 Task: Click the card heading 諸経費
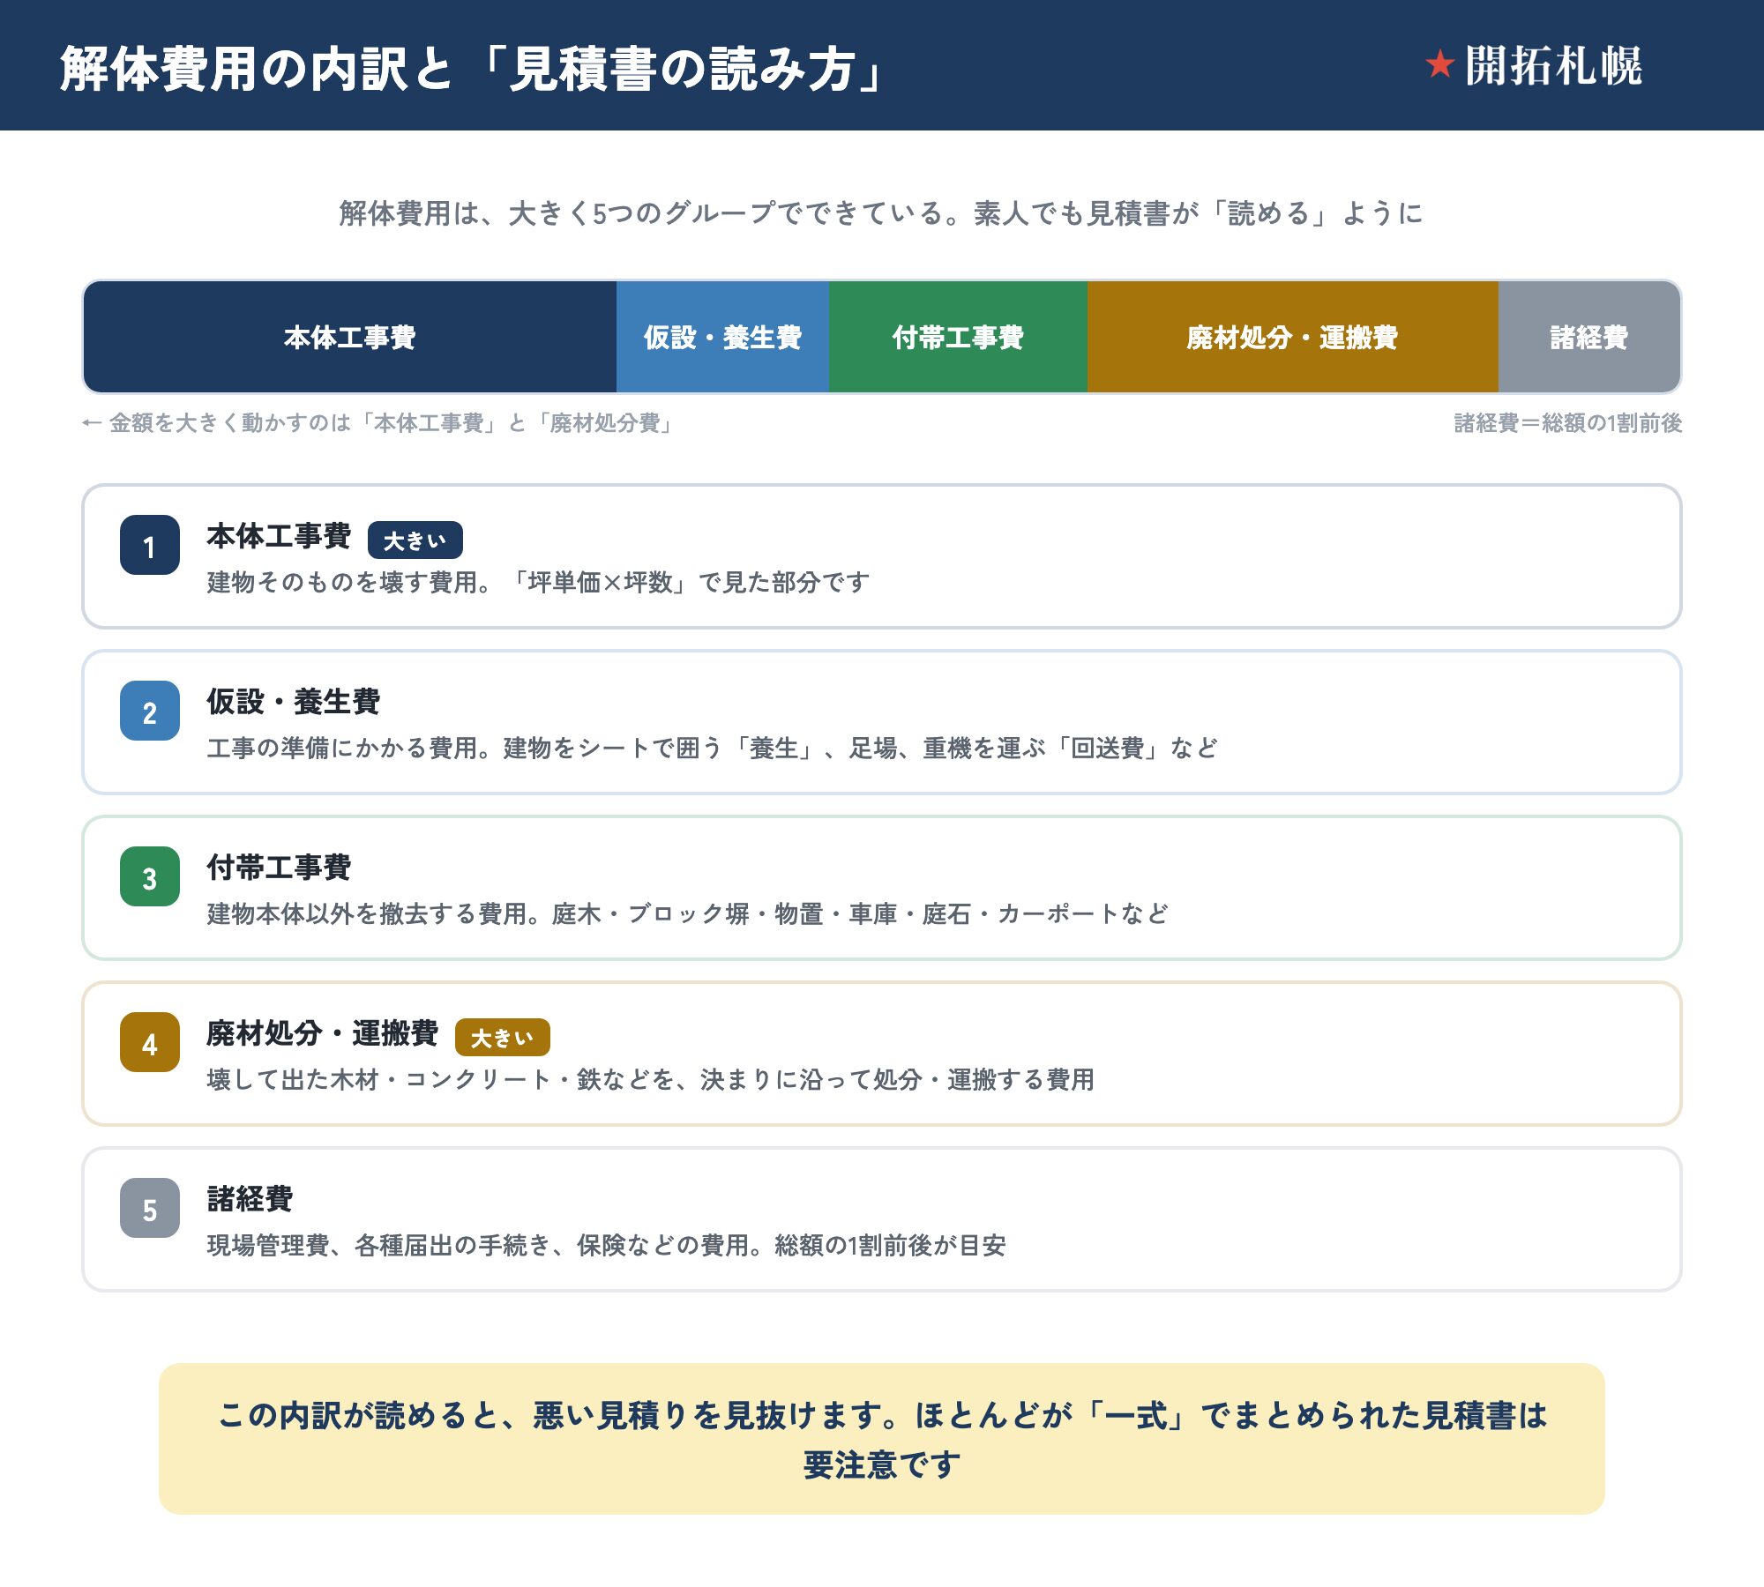pos(250,1199)
